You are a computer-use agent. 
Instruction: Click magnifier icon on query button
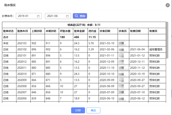coord(76,16)
